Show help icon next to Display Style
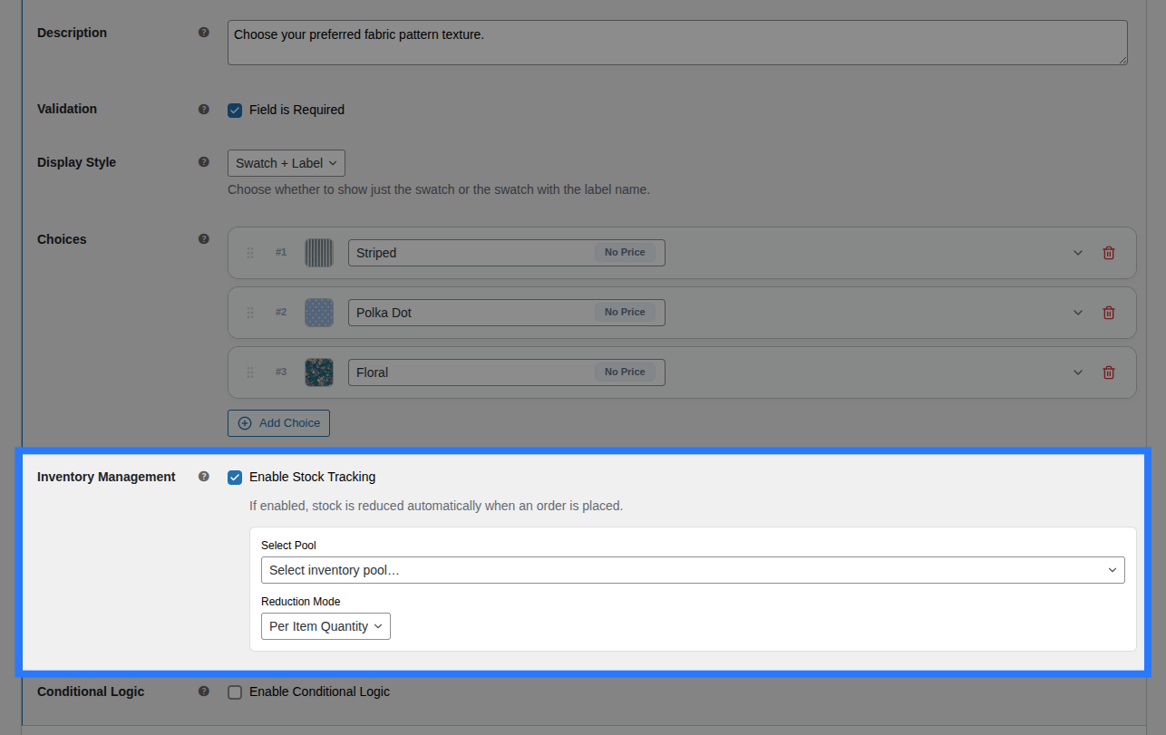 pos(204,162)
